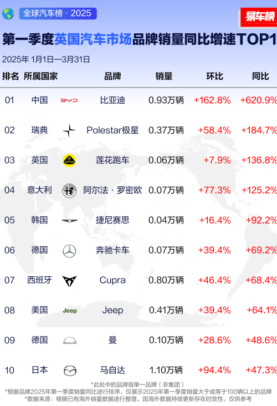This screenshot has height=406, width=277.
Task: Select the Cupra logo
Action: 69,281
